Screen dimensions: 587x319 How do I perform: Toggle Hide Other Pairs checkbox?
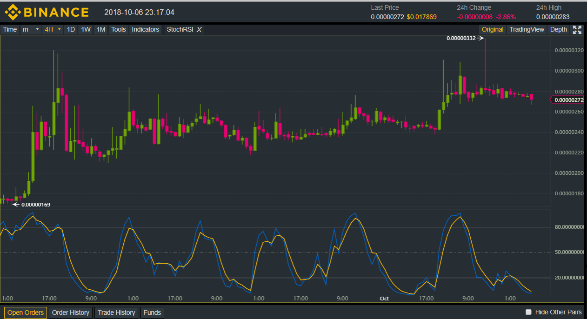point(528,312)
